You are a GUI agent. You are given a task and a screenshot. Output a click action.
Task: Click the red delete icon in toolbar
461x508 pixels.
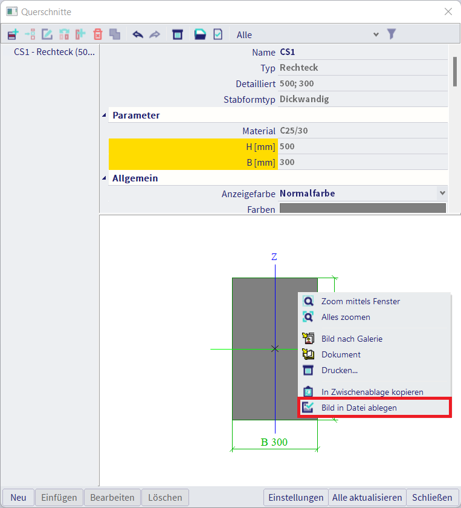(x=97, y=34)
